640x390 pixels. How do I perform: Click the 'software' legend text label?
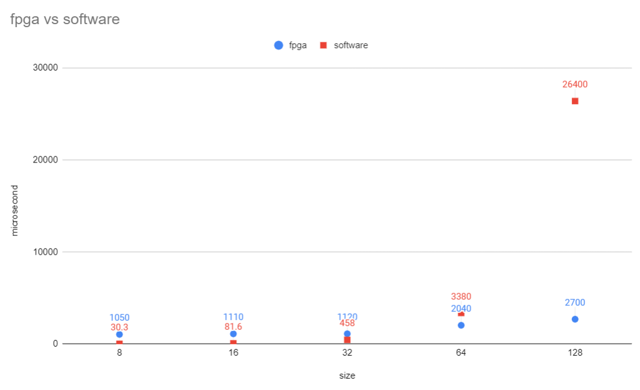[351, 45]
